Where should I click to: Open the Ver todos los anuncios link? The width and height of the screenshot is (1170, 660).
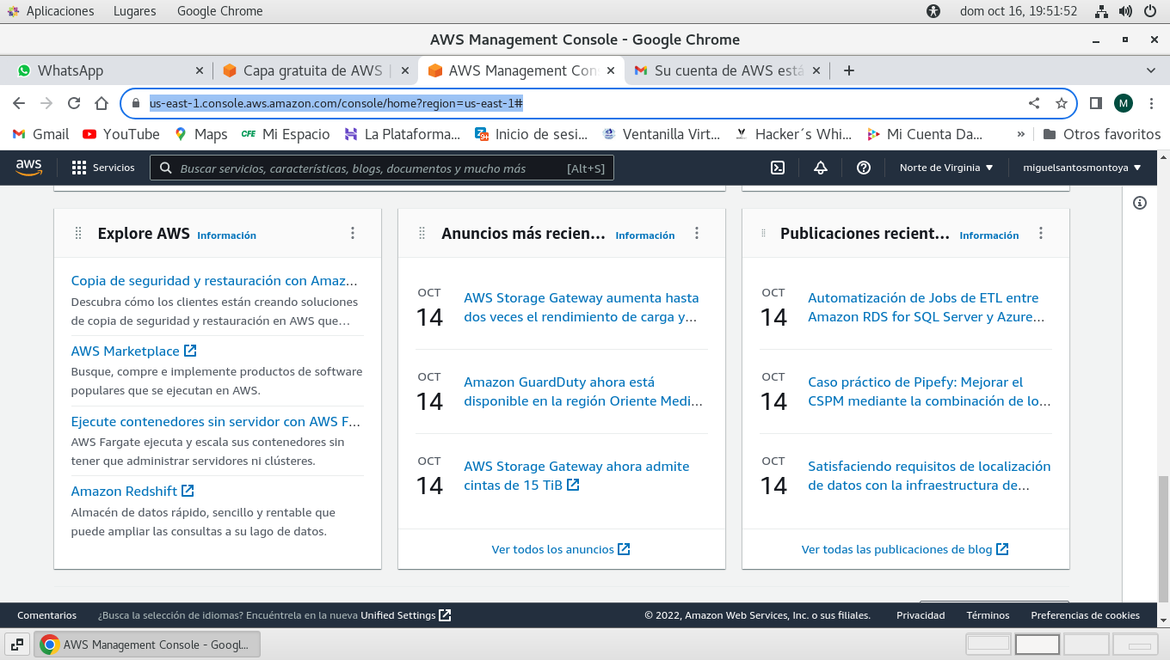[x=560, y=549]
